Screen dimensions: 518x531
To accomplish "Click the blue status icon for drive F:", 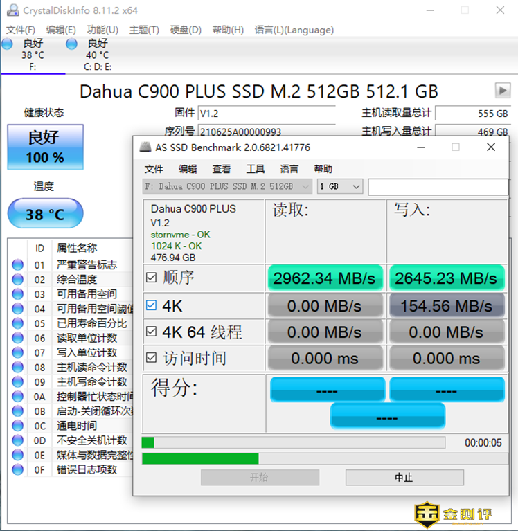I will click(8, 44).
